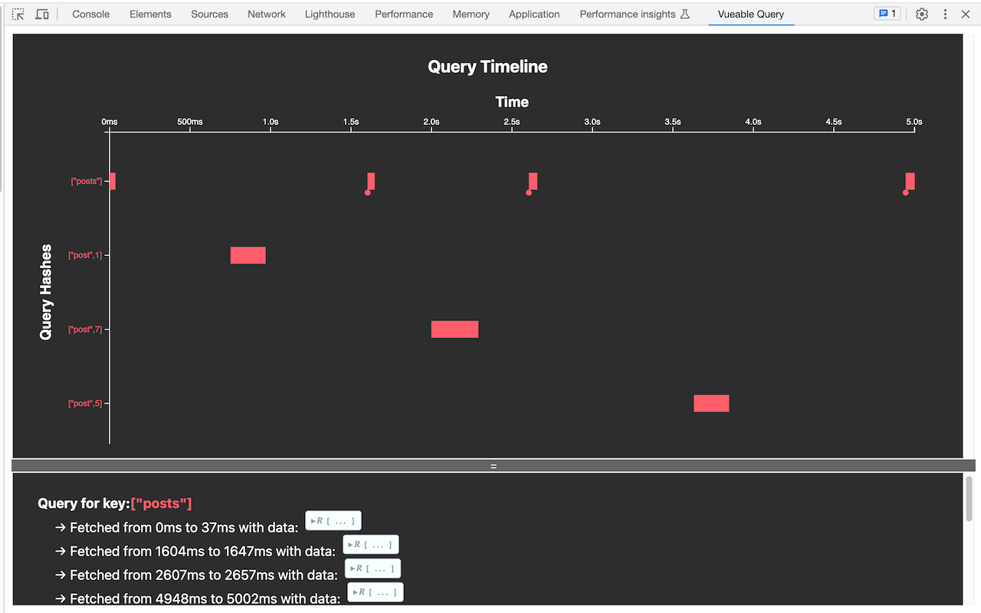Select the Vueable Query tab
The height and width of the screenshot is (613, 981).
pyautogui.click(x=750, y=14)
